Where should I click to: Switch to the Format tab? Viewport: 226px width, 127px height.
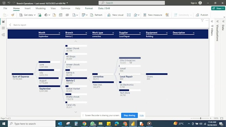tap(89, 8)
